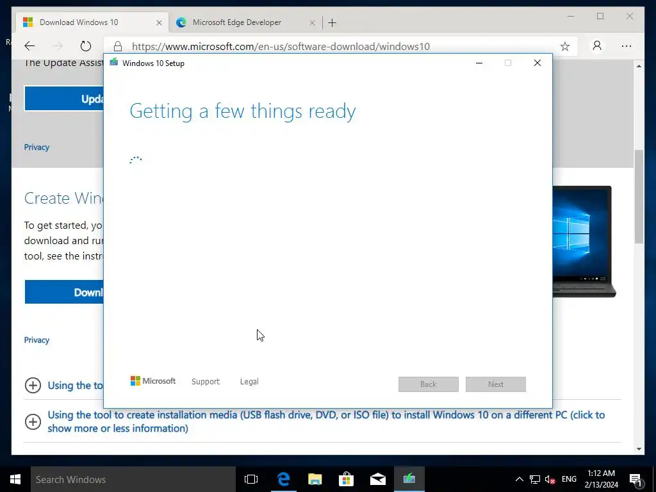This screenshot has width=656, height=492.
Task: Click the Update now button on webpage
Action: (64, 99)
